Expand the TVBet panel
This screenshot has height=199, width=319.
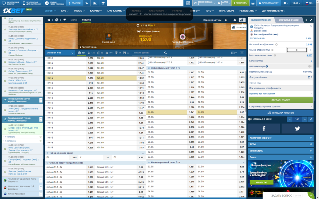click(280, 144)
